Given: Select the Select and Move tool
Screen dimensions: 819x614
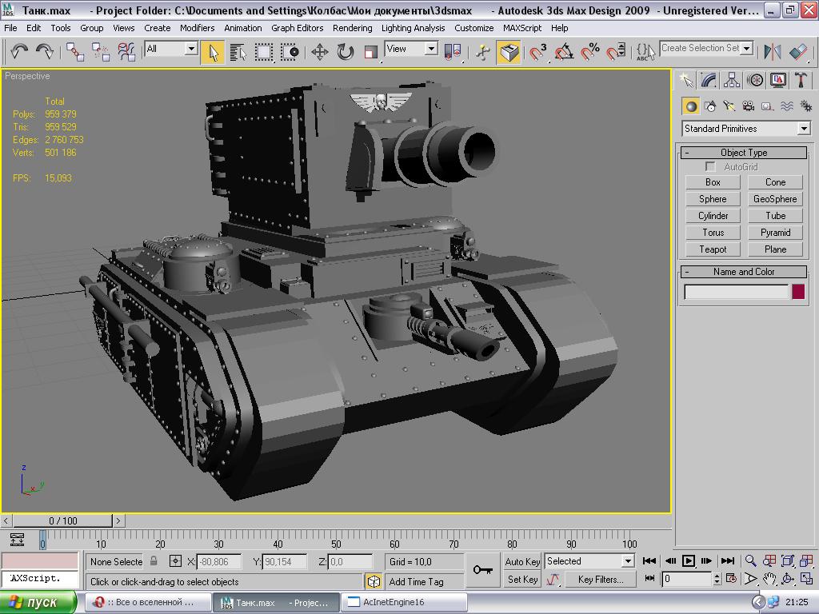Looking at the screenshot, I should click(320, 52).
